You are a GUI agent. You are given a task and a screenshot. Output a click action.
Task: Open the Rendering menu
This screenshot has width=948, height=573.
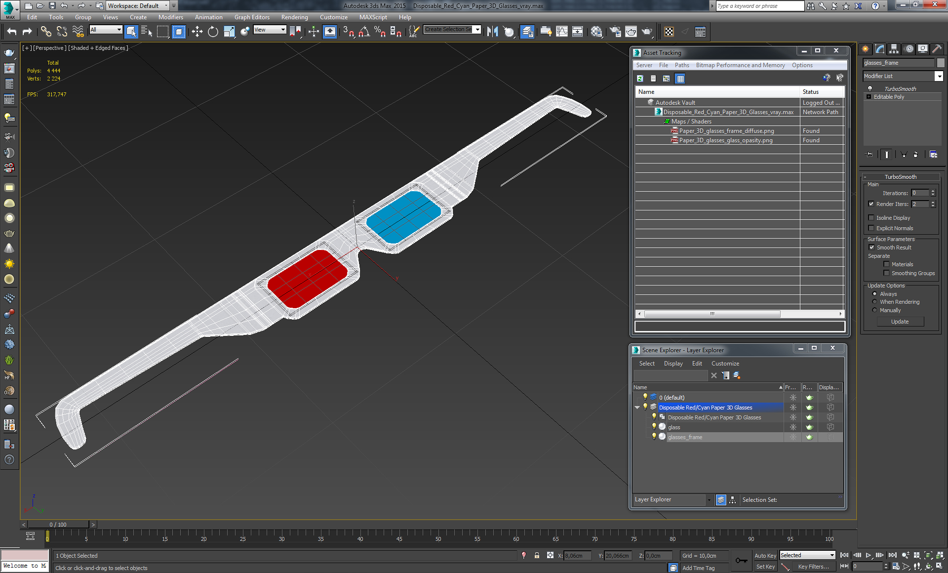(x=294, y=17)
